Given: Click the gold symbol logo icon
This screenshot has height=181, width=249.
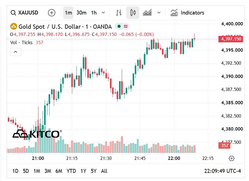Looking at the screenshot, I should [x=14, y=27].
